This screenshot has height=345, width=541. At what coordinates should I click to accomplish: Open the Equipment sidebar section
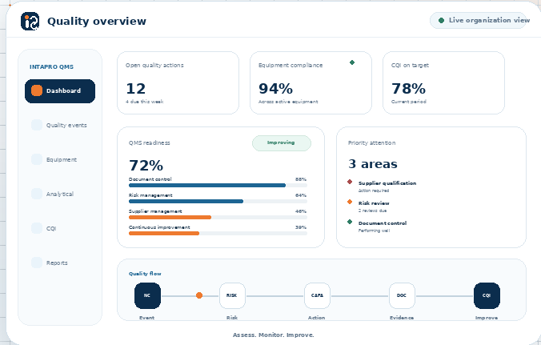[60, 160]
